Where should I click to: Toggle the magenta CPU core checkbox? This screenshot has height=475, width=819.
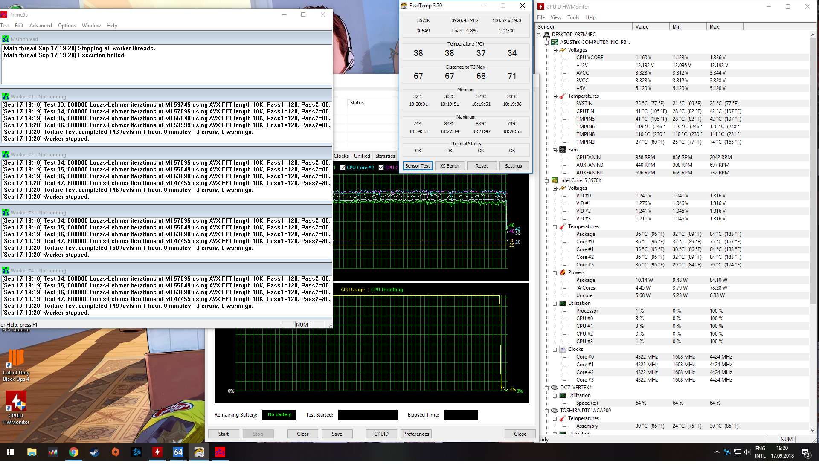pos(381,168)
